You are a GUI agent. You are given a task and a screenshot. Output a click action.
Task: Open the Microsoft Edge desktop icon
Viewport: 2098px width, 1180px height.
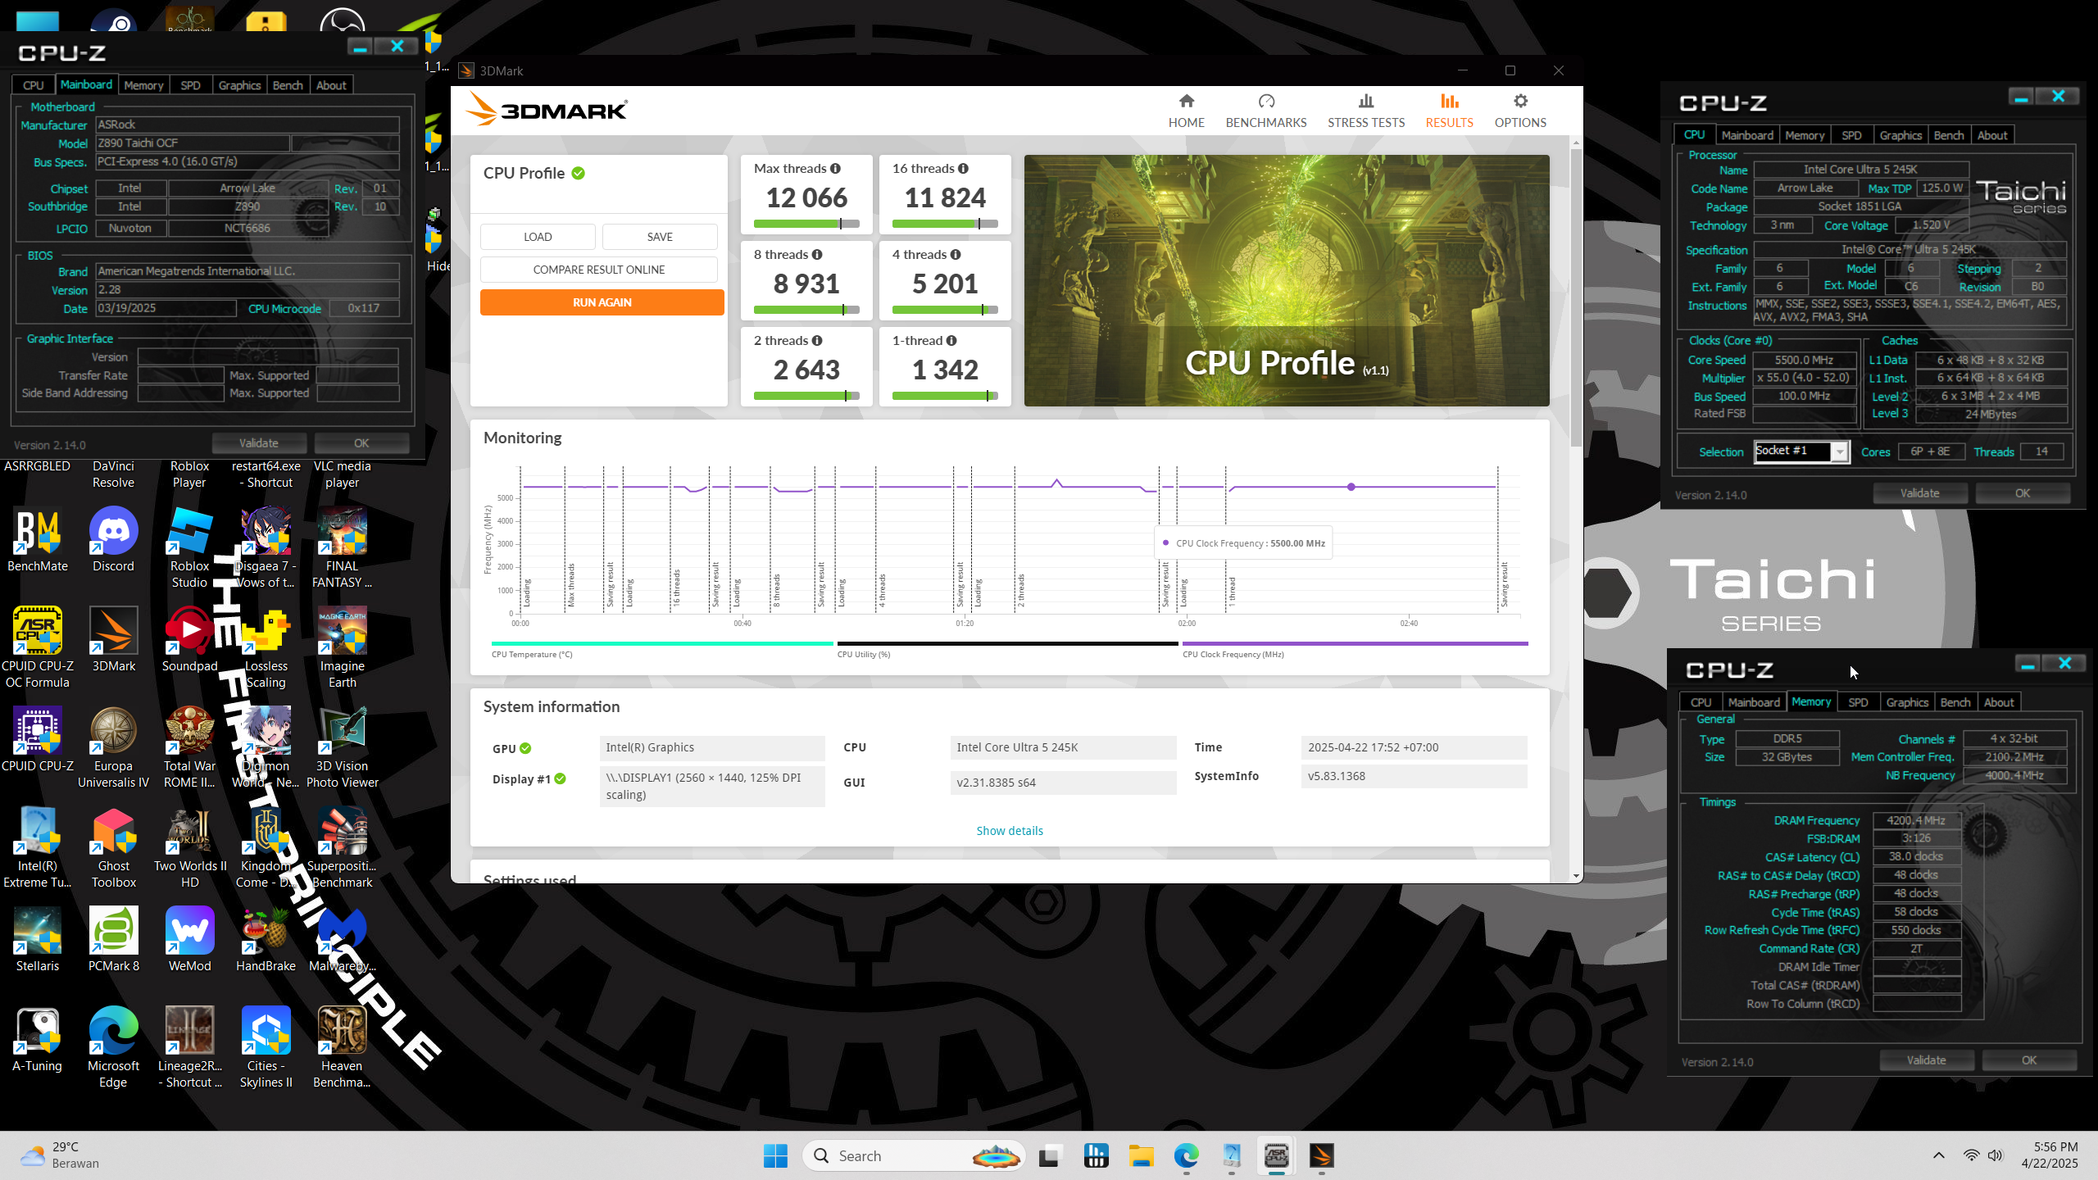click(x=113, y=1047)
